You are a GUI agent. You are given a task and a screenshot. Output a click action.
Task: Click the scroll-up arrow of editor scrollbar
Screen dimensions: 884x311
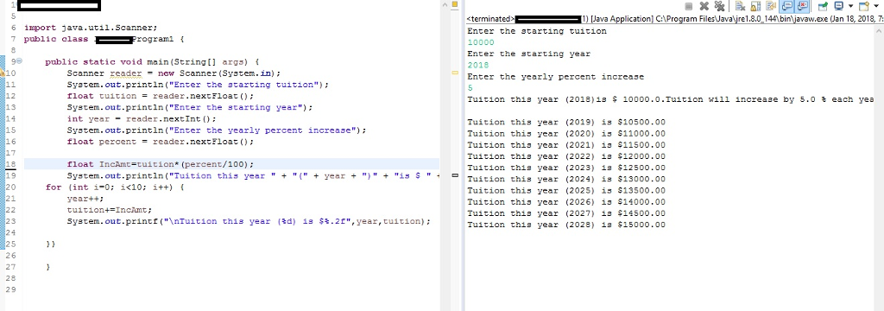445,5
